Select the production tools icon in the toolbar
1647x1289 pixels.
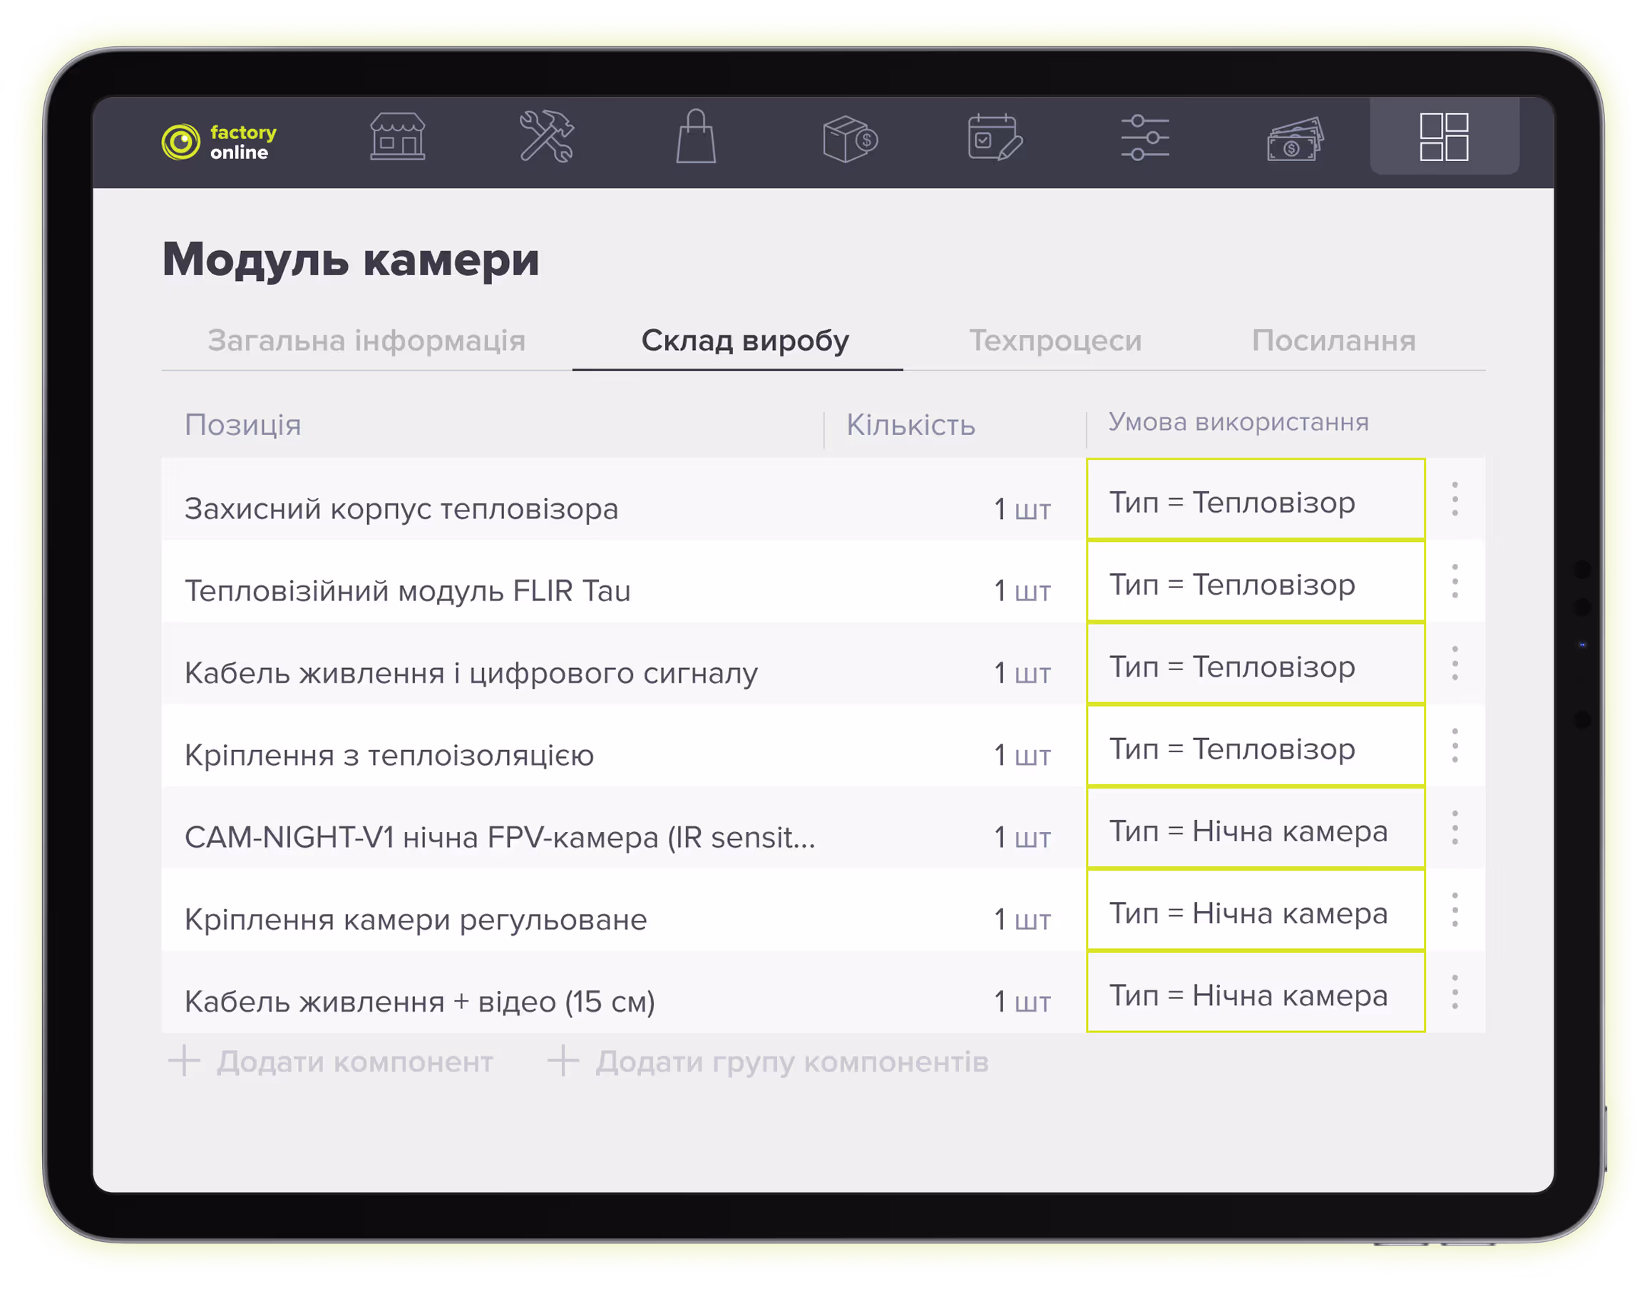pos(549,138)
